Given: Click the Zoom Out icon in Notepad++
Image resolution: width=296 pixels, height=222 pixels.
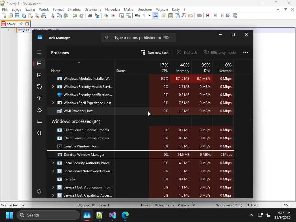Looking at the screenshot, I should (113, 16).
